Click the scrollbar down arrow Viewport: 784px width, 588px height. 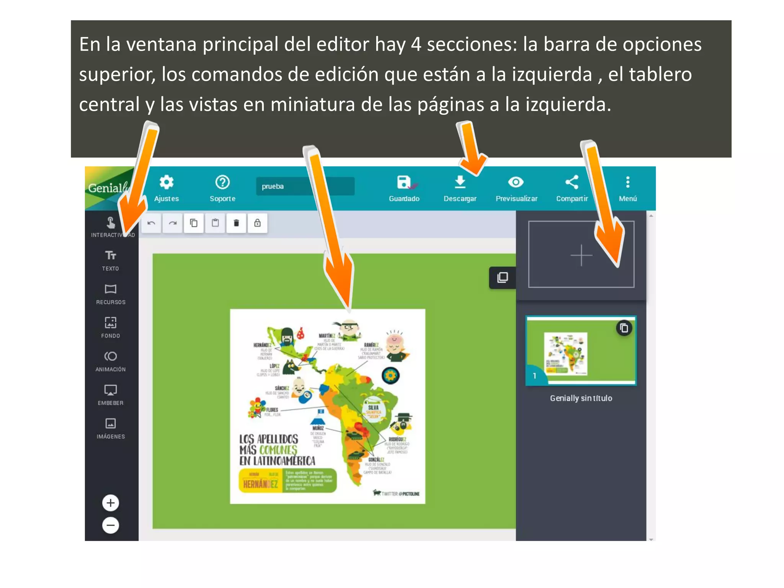(651, 539)
